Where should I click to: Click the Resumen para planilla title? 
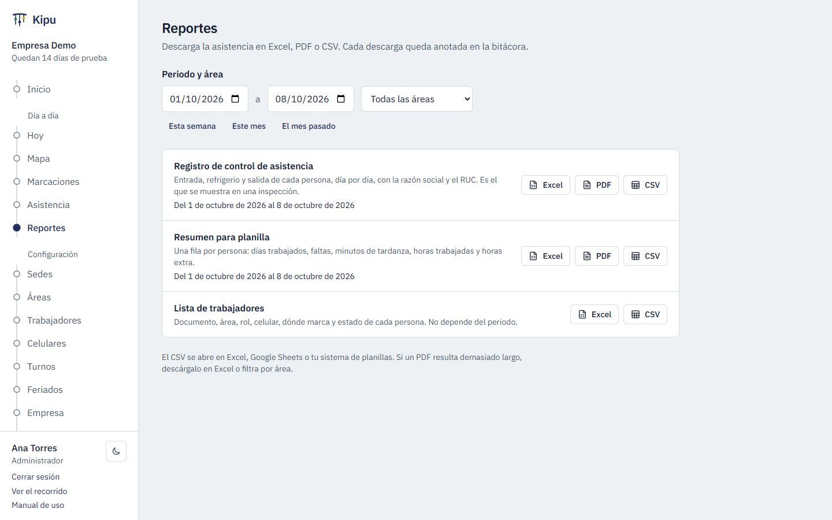click(x=222, y=237)
